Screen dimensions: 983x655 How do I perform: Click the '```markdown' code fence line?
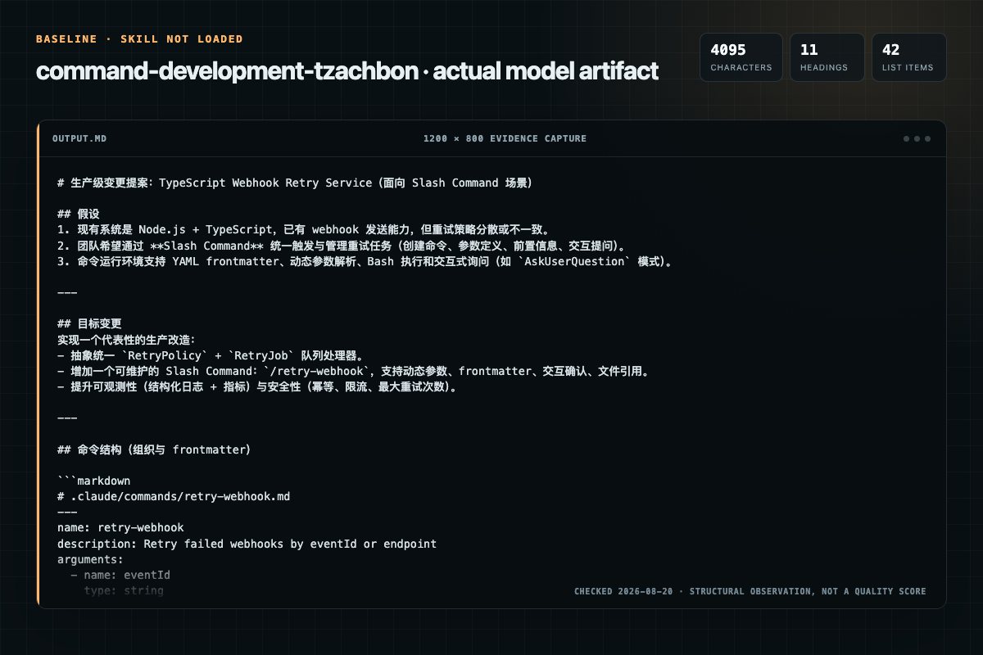(x=93, y=481)
